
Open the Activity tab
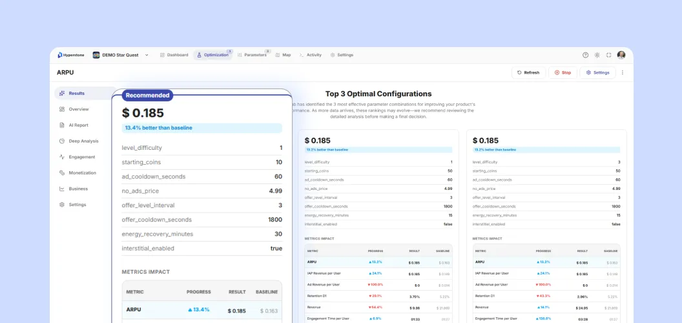point(311,55)
